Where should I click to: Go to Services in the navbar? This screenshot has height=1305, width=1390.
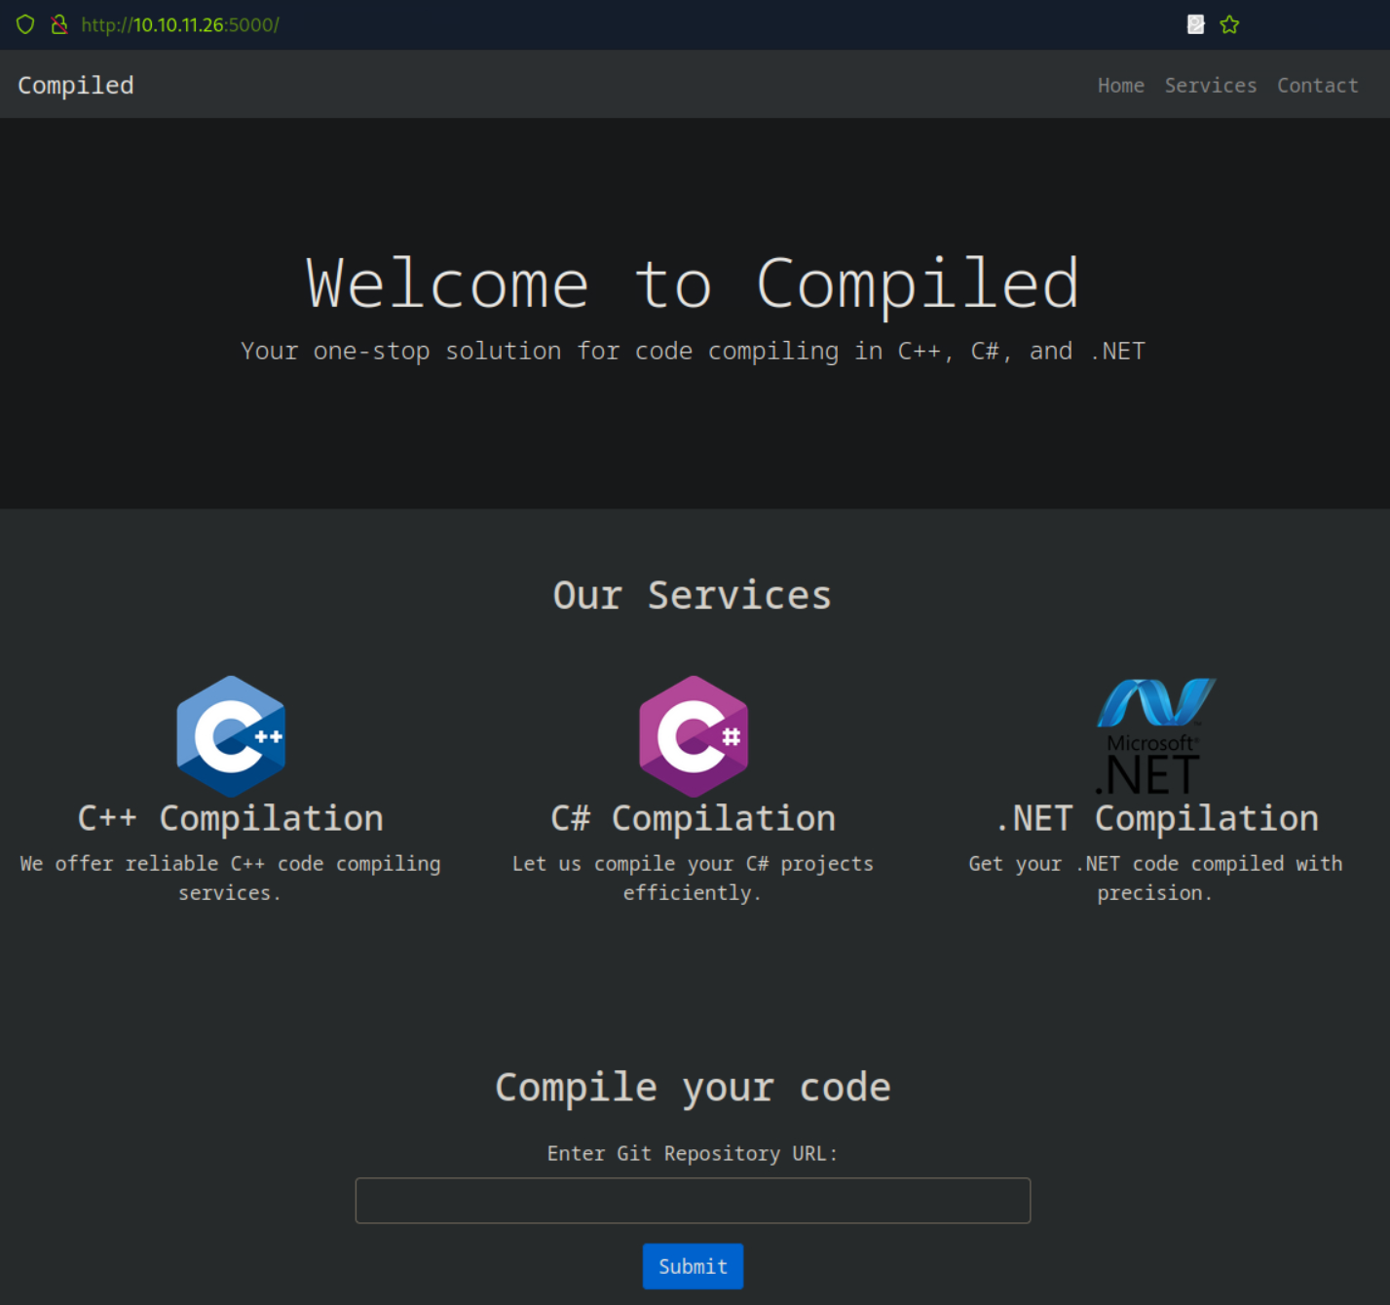1210,86
